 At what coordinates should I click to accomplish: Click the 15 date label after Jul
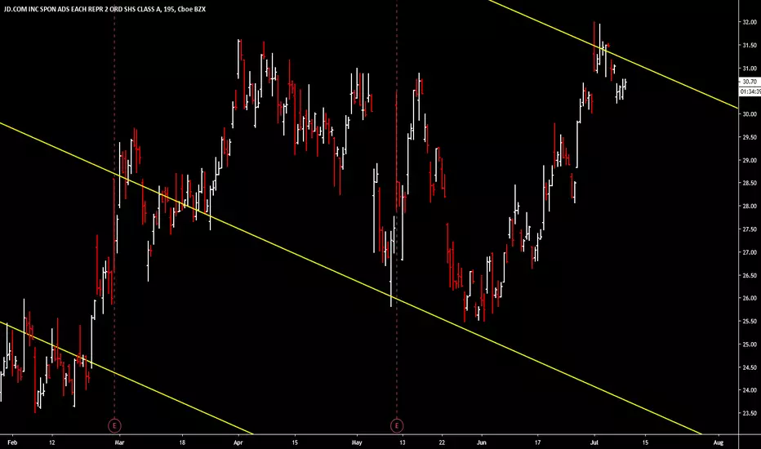click(x=645, y=442)
